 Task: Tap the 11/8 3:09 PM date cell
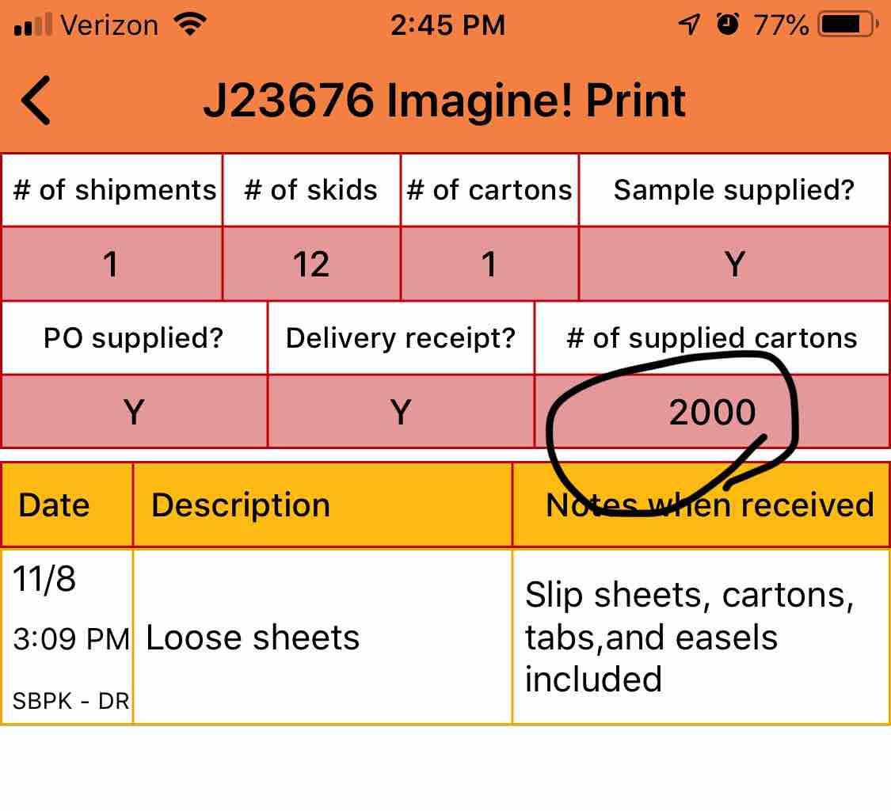[x=68, y=637]
